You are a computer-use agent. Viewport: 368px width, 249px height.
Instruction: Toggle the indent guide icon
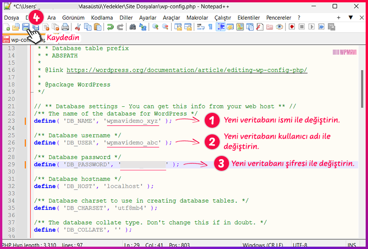[x=220, y=27]
